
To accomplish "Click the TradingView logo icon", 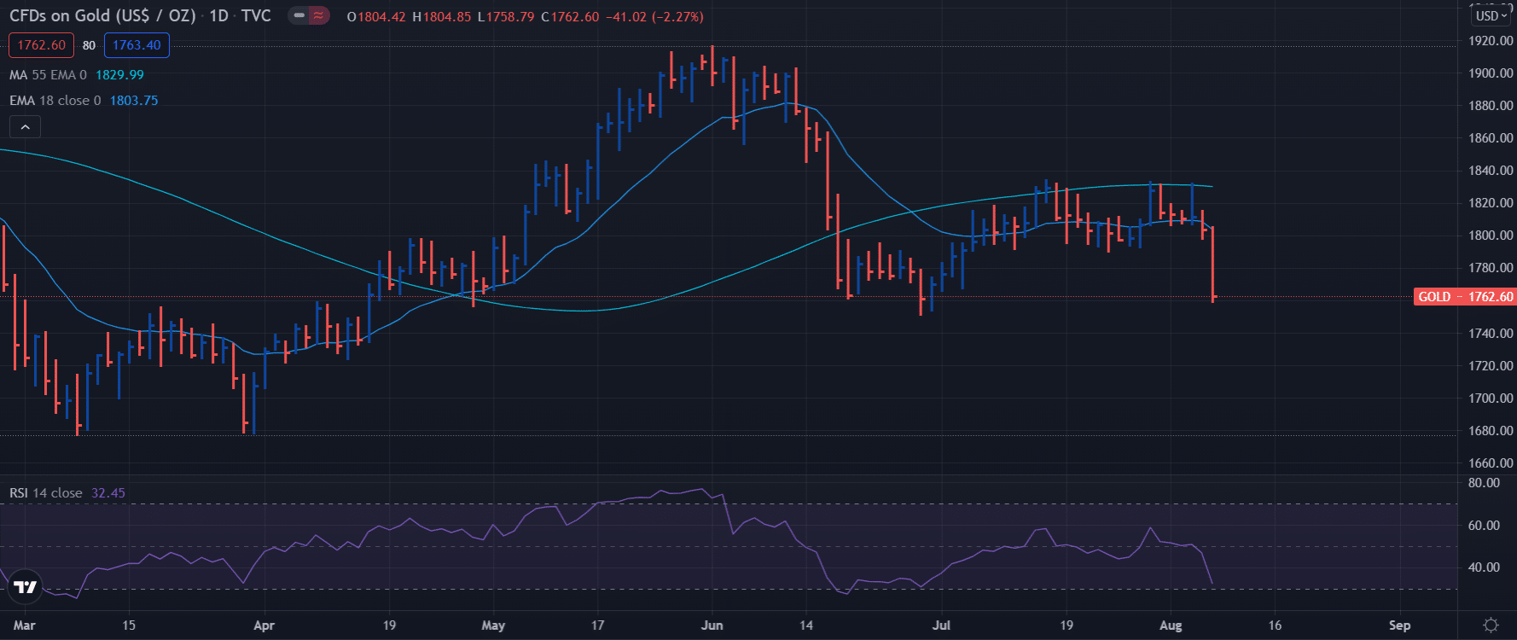I will pyautogui.click(x=25, y=587).
